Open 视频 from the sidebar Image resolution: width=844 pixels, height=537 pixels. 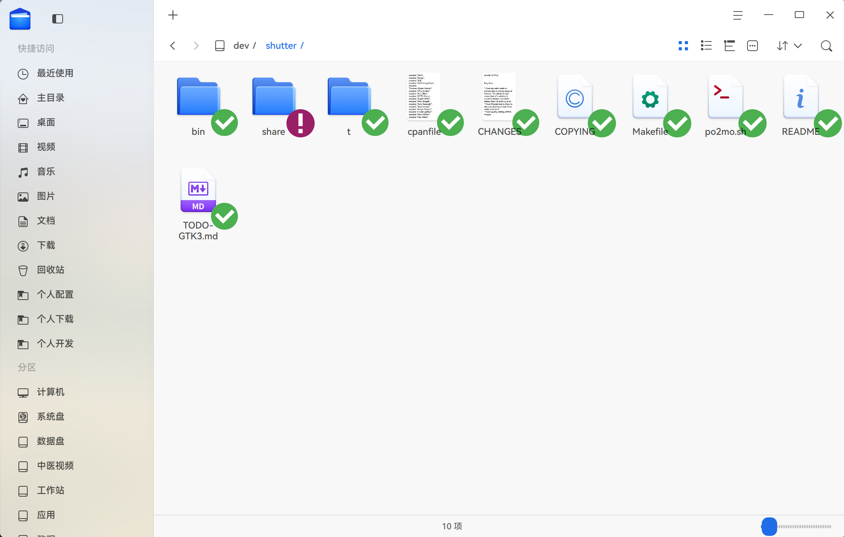[45, 147]
